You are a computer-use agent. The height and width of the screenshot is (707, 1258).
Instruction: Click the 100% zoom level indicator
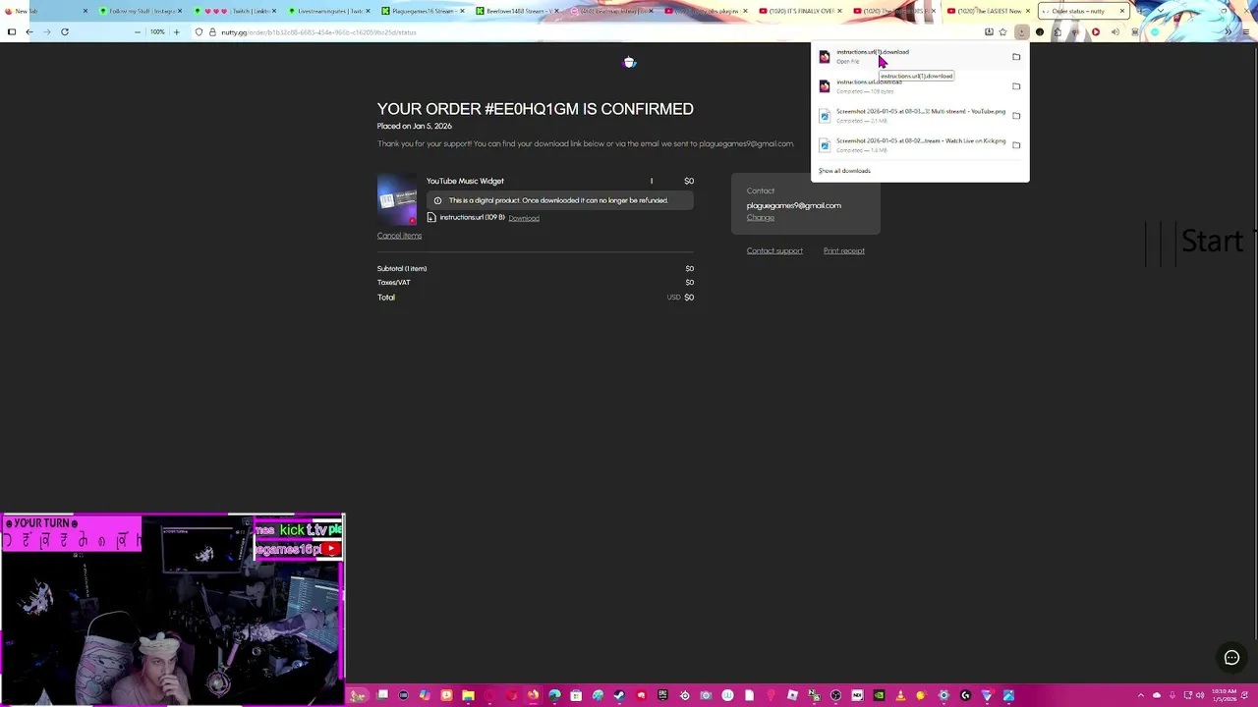point(156,32)
